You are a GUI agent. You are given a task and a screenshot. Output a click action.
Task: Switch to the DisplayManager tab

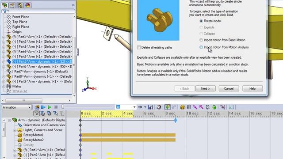coord(27,5)
